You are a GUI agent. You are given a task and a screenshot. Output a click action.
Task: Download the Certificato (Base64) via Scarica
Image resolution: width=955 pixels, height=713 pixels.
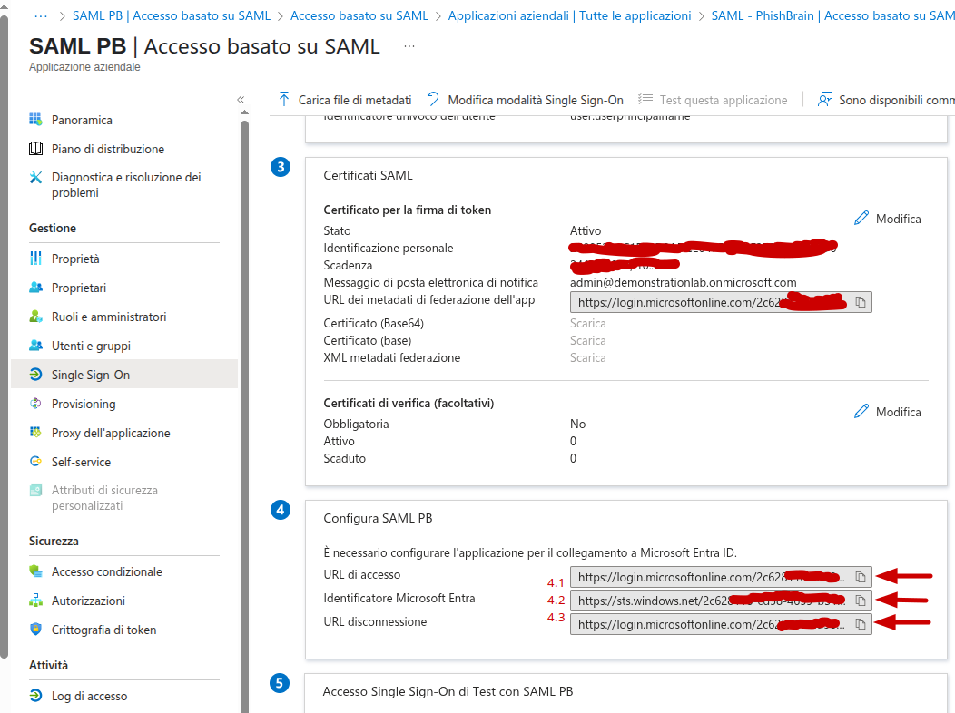tap(587, 323)
